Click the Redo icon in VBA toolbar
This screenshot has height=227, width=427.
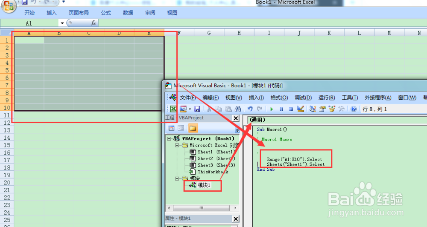(260, 109)
